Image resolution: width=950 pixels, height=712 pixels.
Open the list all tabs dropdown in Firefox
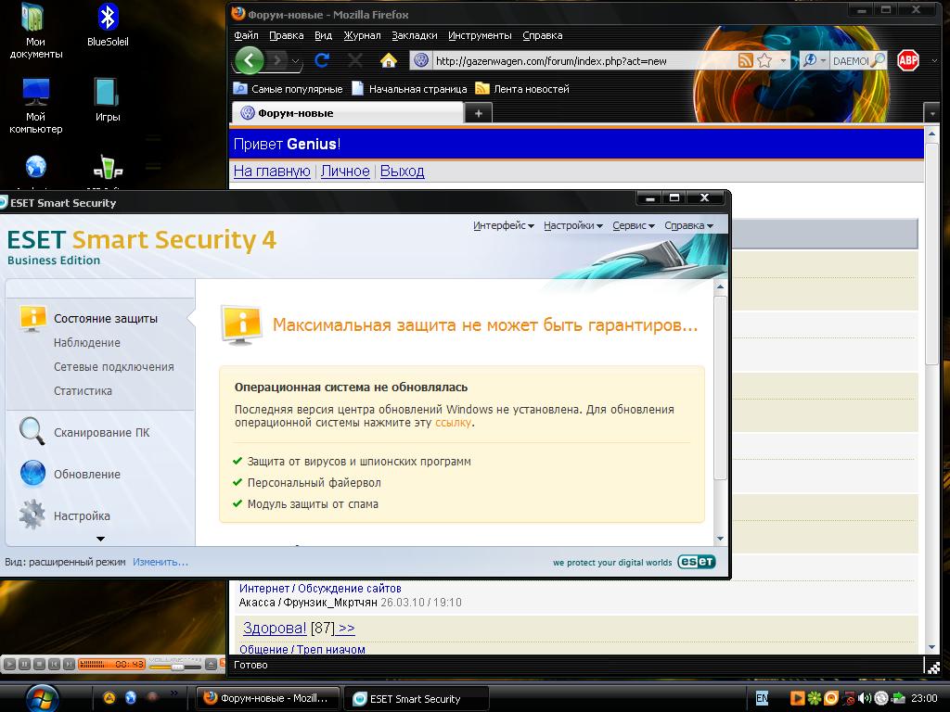[932, 113]
